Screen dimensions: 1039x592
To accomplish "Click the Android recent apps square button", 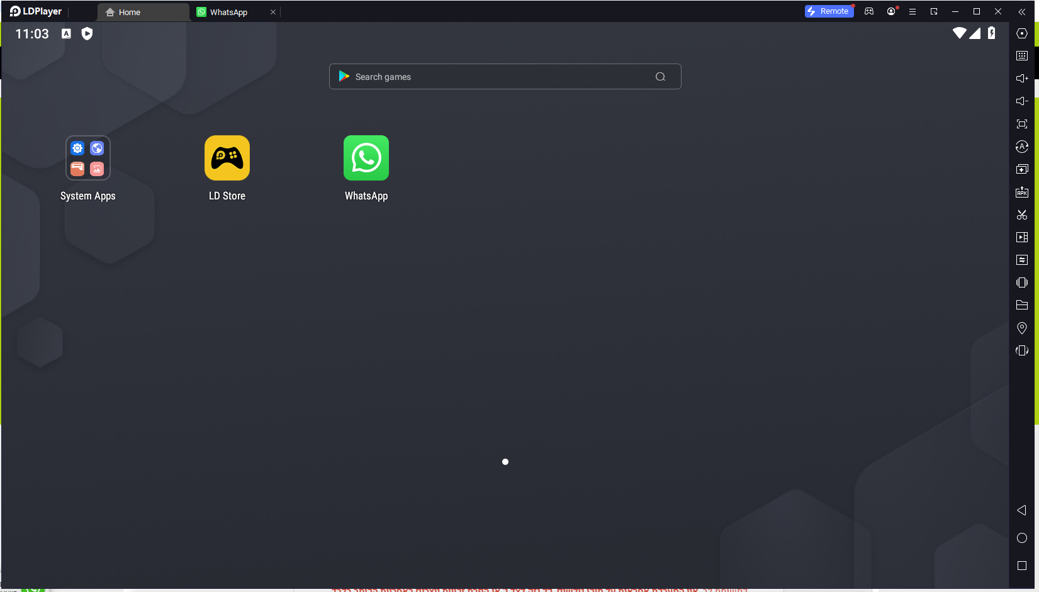I will point(1022,566).
